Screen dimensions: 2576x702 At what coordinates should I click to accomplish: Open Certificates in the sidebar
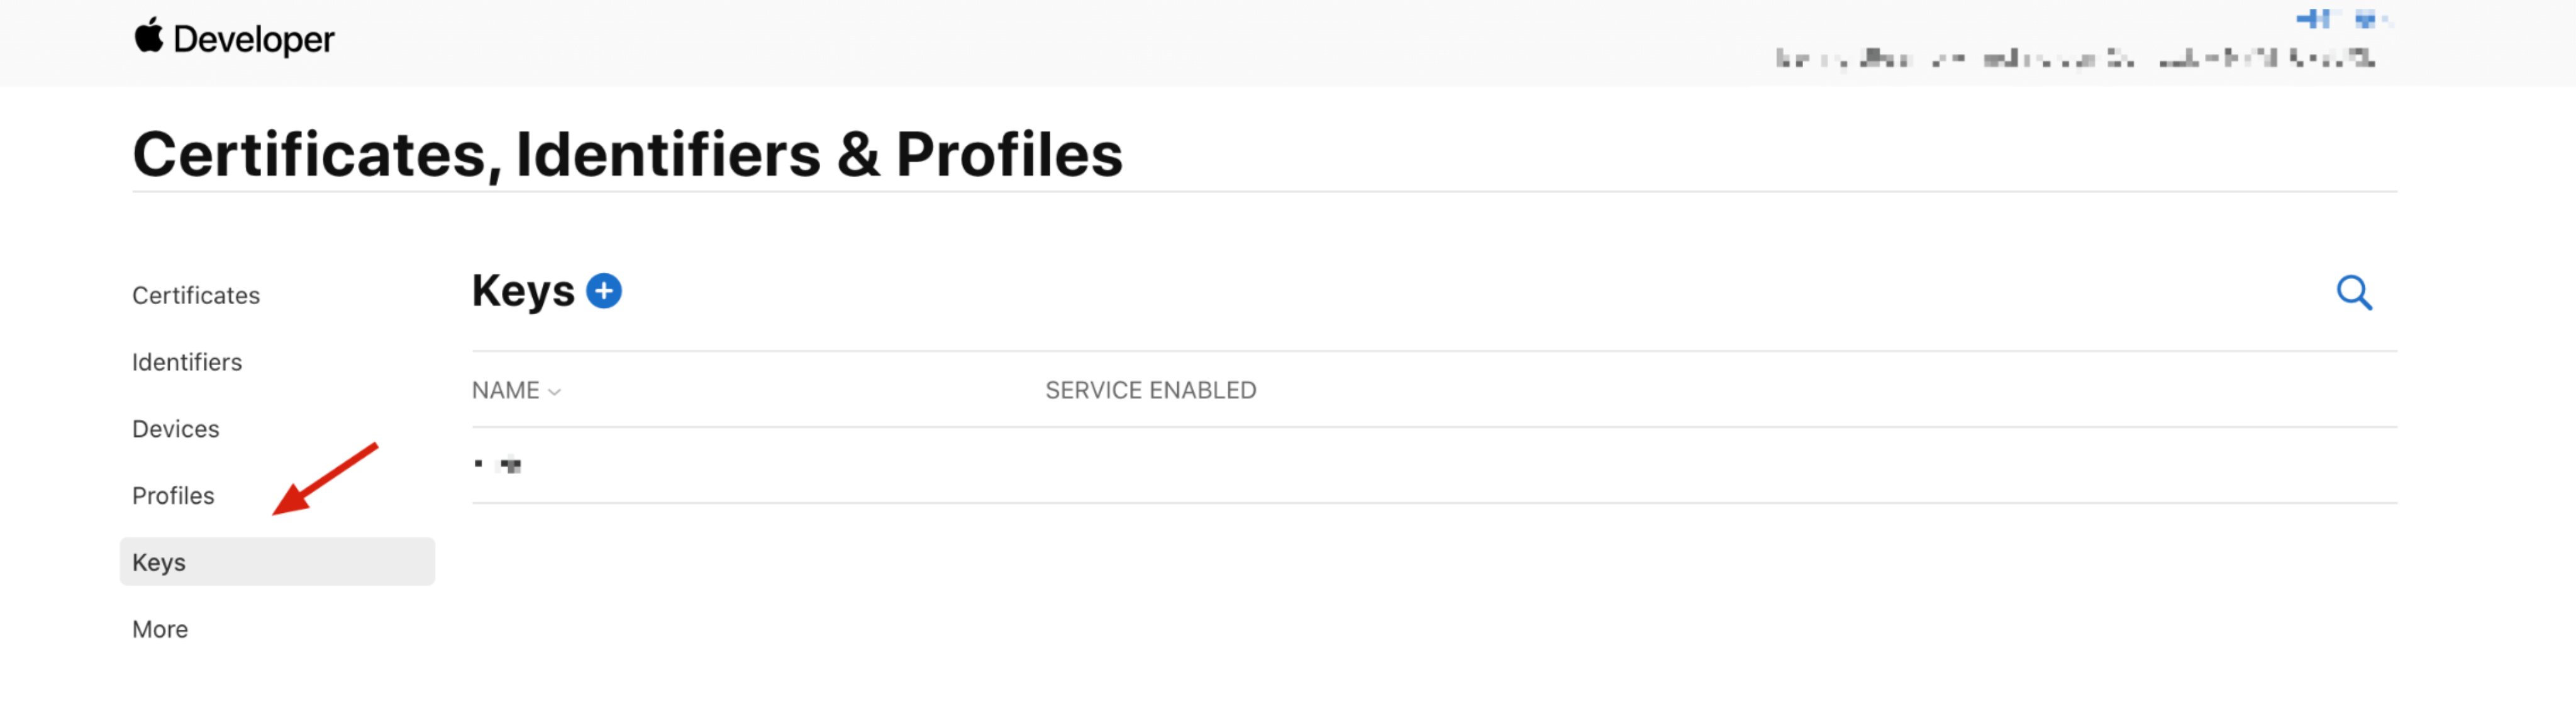click(x=196, y=295)
